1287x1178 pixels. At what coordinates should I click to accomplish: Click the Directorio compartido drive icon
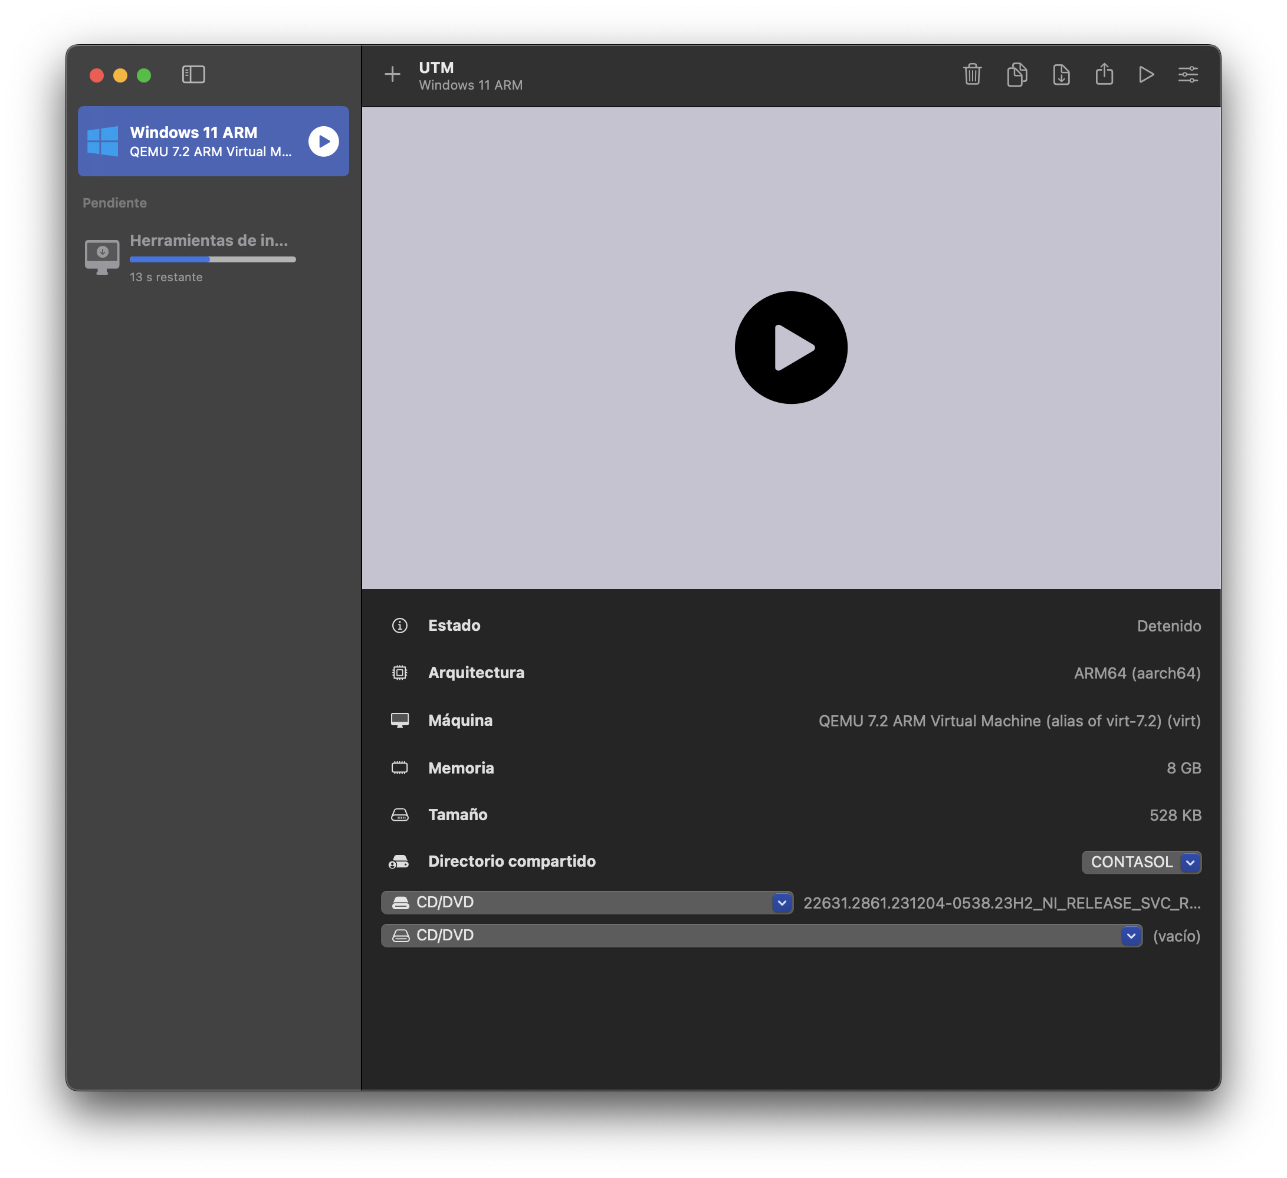coord(399,862)
